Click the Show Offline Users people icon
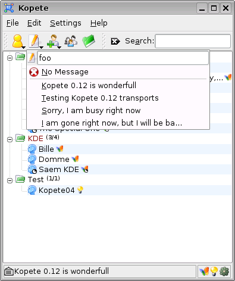Screen dimensions: 235x281 tap(71, 41)
